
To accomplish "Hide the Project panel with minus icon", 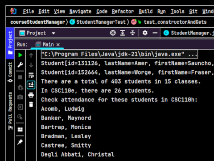I will (155, 33).
